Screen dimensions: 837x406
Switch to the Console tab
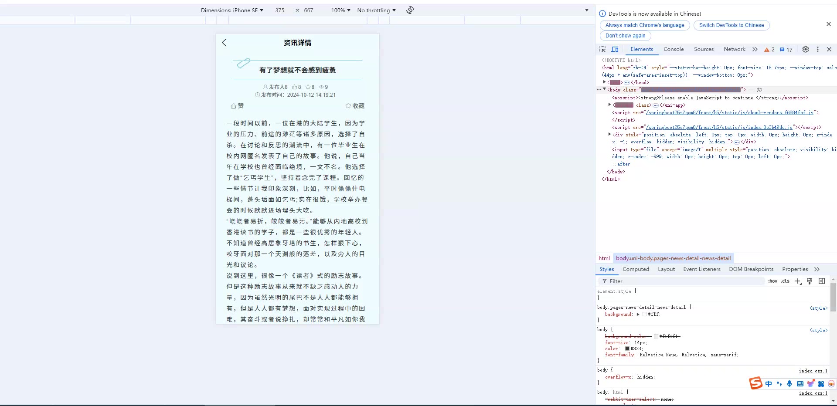(x=674, y=49)
